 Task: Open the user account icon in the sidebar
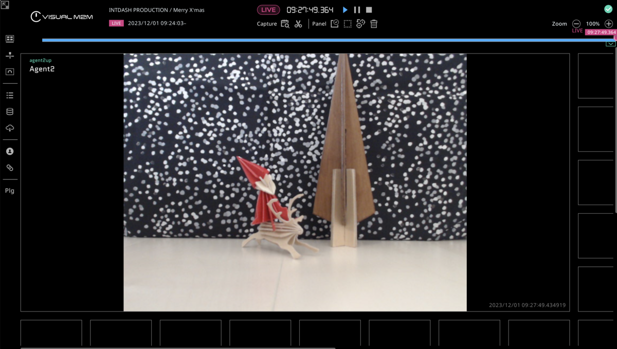[x=10, y=152]
